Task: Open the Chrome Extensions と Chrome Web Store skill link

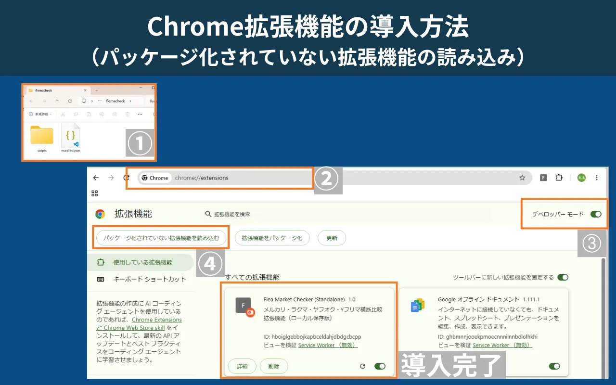Action: [140, 324]
